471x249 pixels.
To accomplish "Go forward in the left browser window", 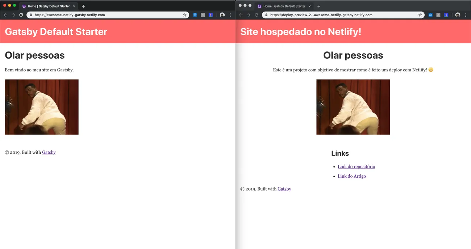I will (13, 15).
